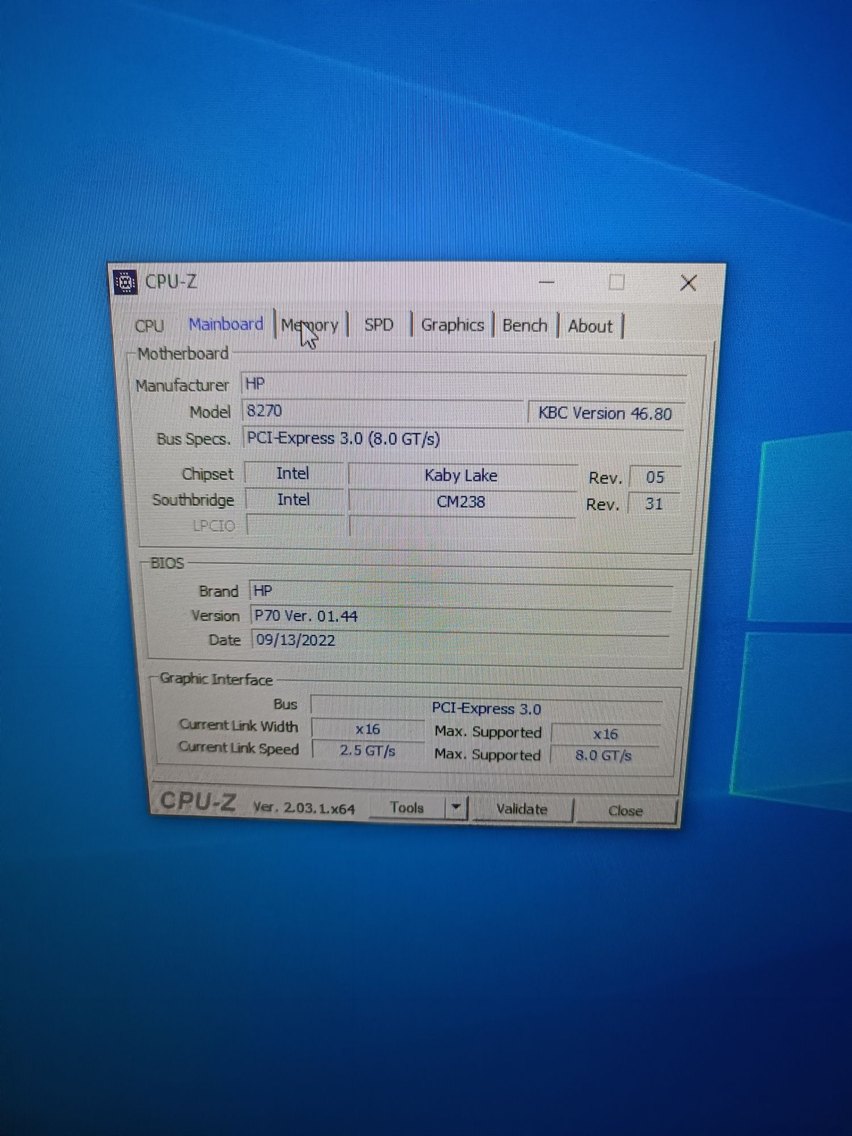Image resolution: width=852 pixels, height=1136 pixels.
Task: Click the southbridge Rev. value 31
Action: (654, 503)
